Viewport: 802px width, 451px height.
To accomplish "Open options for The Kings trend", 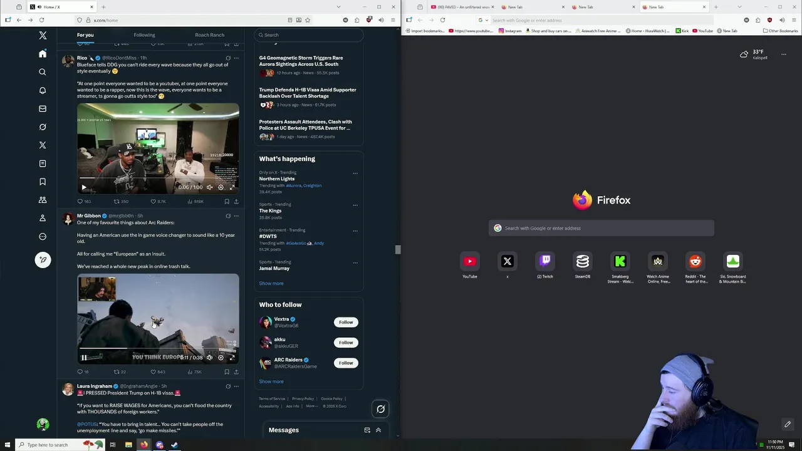I will [355, 205].
